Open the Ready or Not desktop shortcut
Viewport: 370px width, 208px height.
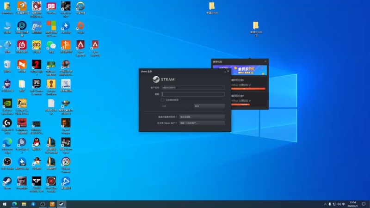(x=66, y=9)
